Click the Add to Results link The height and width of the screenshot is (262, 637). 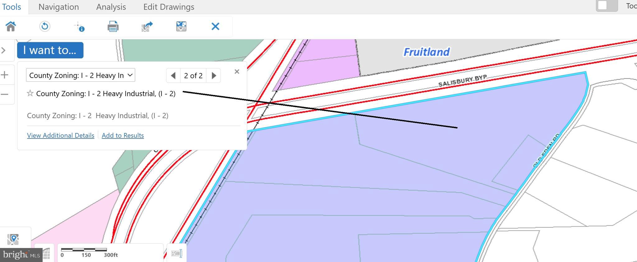coord(123,136)
